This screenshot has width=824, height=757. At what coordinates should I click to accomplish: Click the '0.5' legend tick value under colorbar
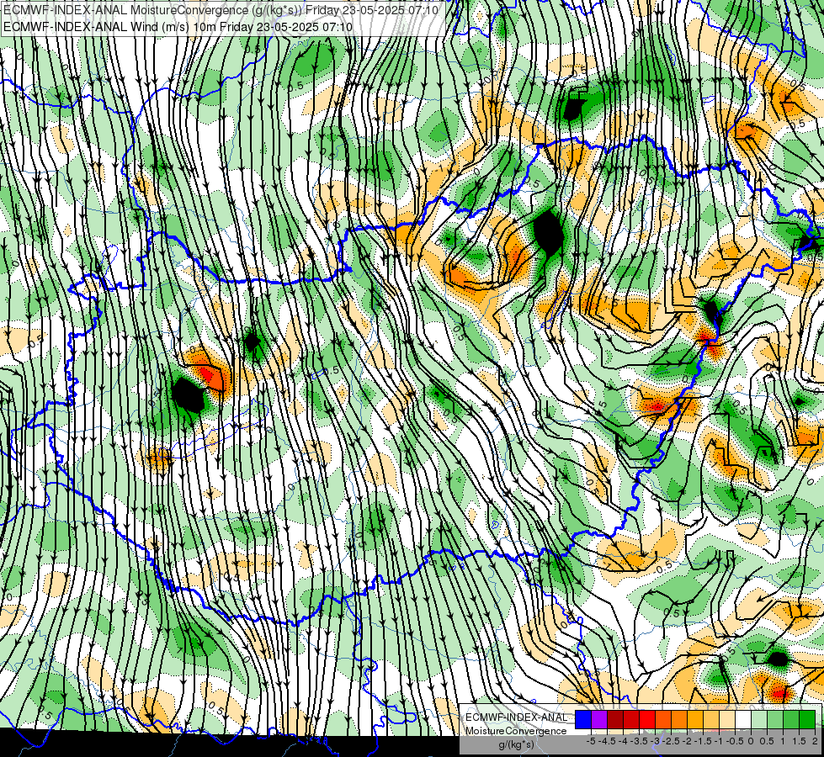768,741
